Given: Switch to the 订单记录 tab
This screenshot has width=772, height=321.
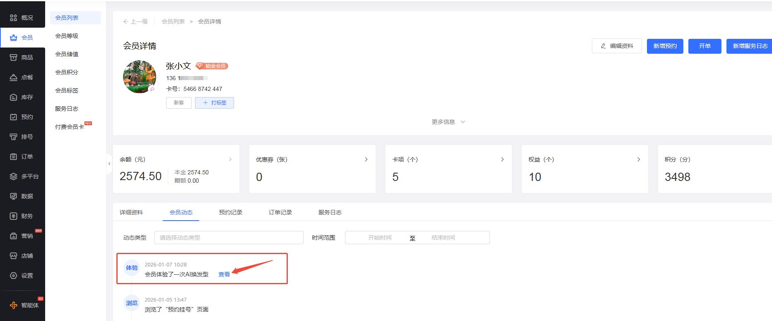Looking at the screenshot, I should click(x=280, y=212).
